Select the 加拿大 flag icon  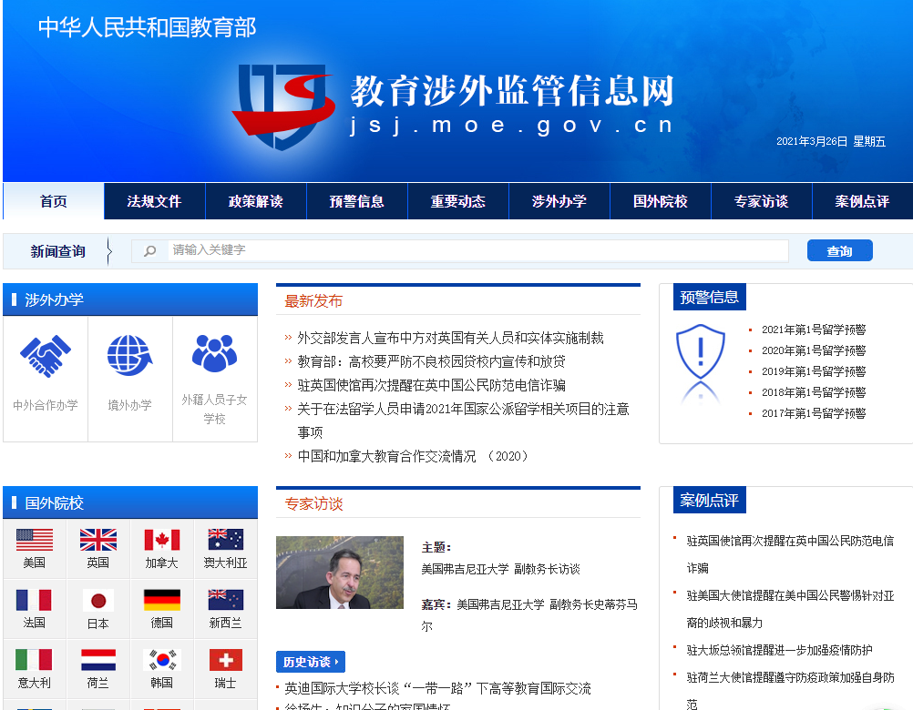point(162,540)
